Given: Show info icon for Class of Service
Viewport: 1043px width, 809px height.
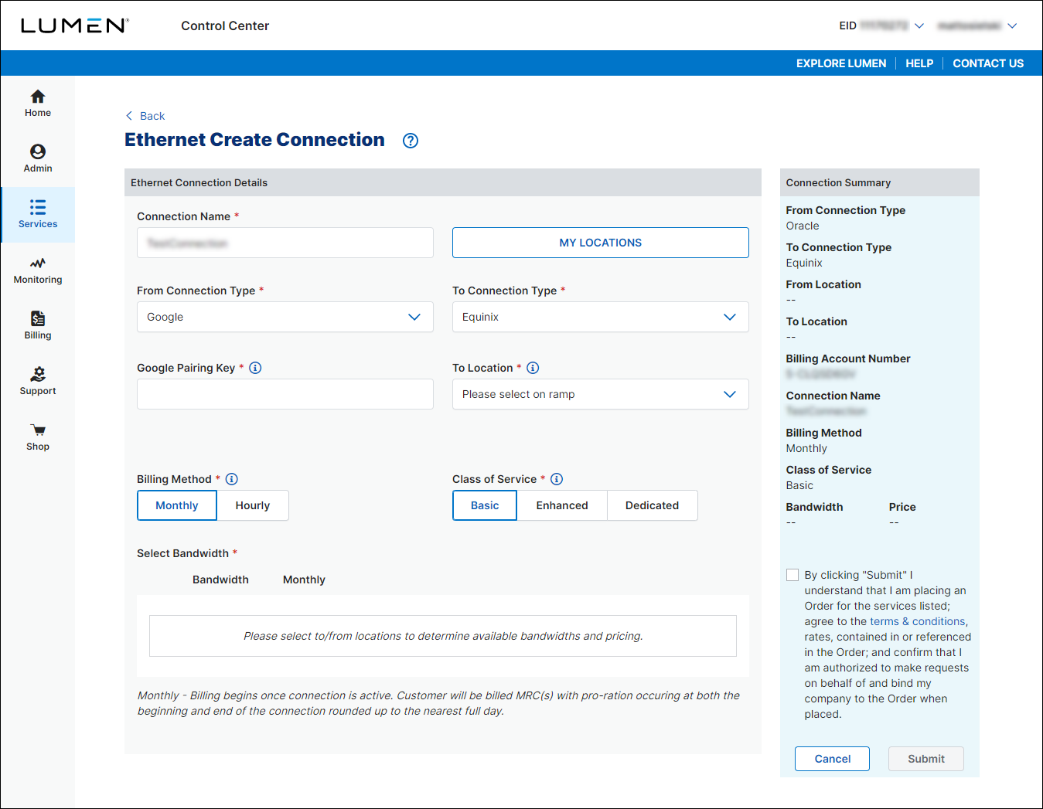Looking at the screenshot, I should tap(557, 479).
